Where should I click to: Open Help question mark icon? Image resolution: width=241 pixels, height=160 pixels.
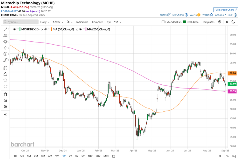235,15
